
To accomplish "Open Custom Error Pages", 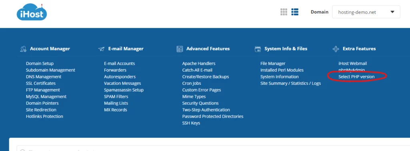I will pos(202,90).
